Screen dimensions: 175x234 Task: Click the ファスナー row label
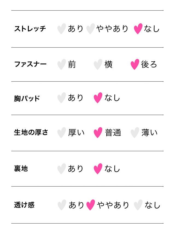pos(30,64)
